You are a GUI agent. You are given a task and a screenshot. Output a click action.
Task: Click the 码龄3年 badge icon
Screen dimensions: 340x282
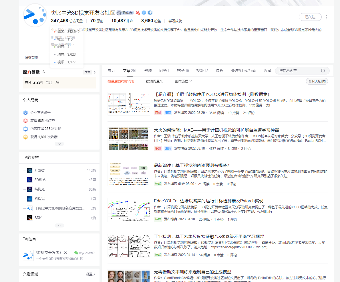tap(125, 13)
